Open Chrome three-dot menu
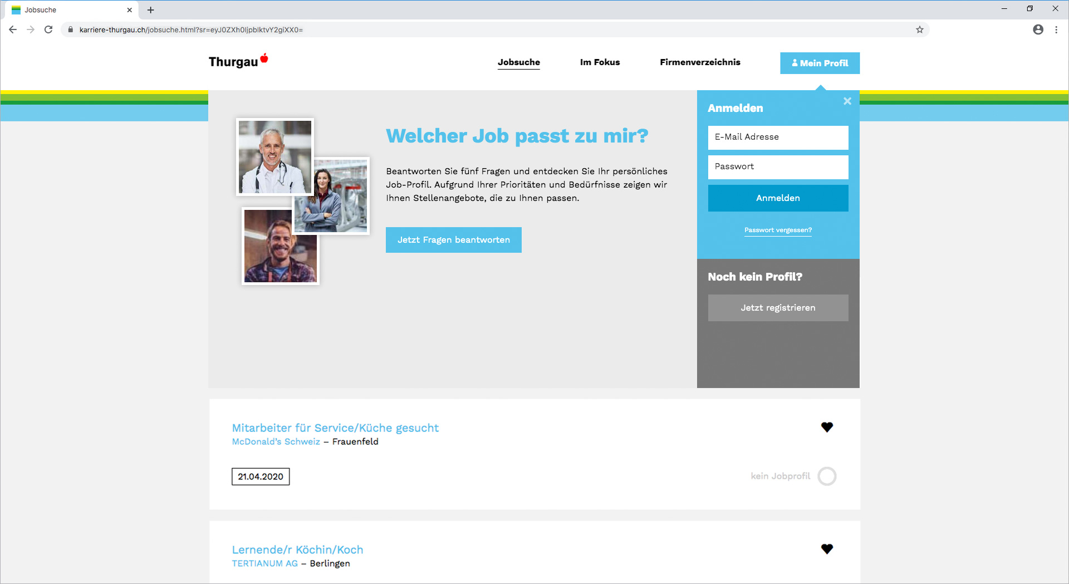Viewport: 1069px width, 584px height. (1056, 30)
